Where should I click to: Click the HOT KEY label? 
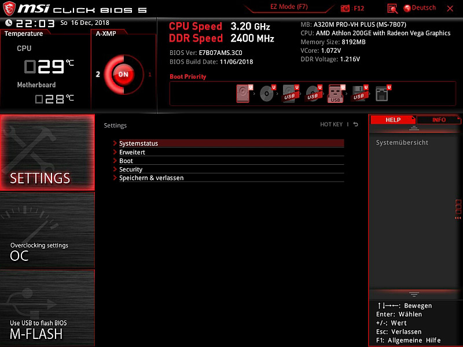(331, 124)
